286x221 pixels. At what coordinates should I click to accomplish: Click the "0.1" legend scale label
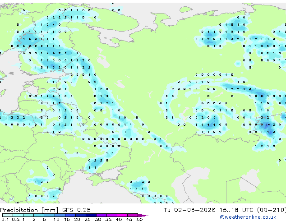(x=5, y=219)
